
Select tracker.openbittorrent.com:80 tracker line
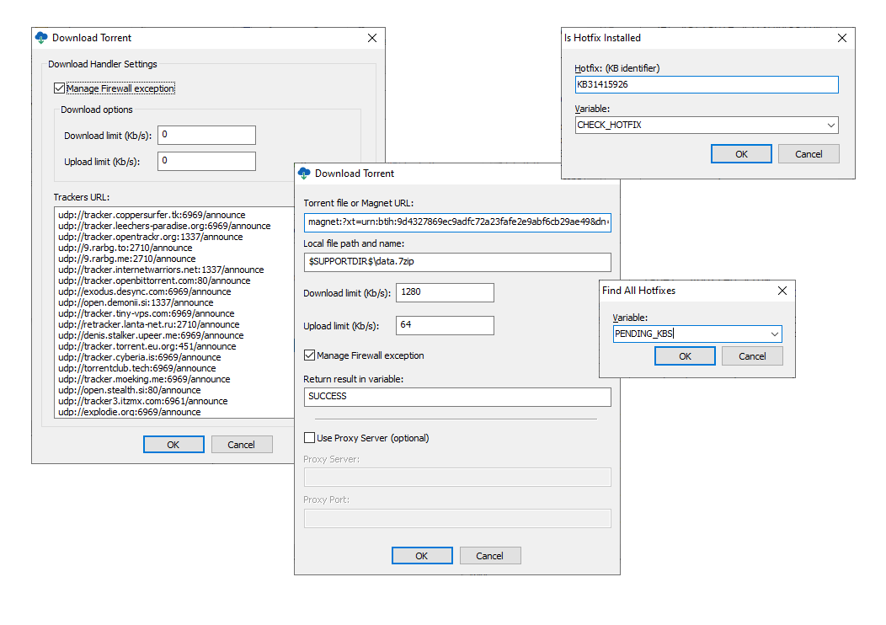[x=154, y=280]
